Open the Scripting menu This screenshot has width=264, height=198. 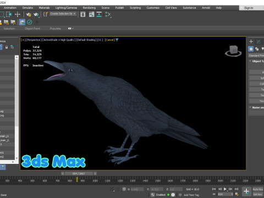click(135, 8)
